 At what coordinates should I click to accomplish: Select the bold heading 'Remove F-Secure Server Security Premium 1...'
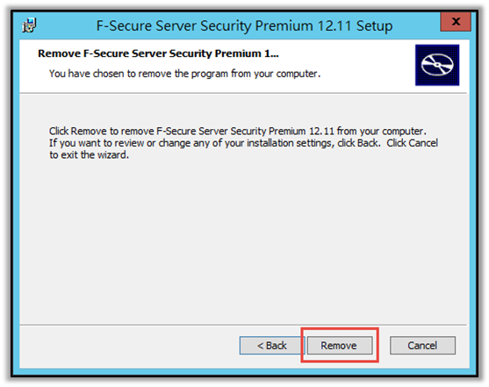coord(158,54)
